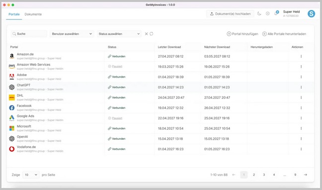Viewport: 322px width, 190px height.
Task: Go to previous page arrow
Action: click(234, 175)
